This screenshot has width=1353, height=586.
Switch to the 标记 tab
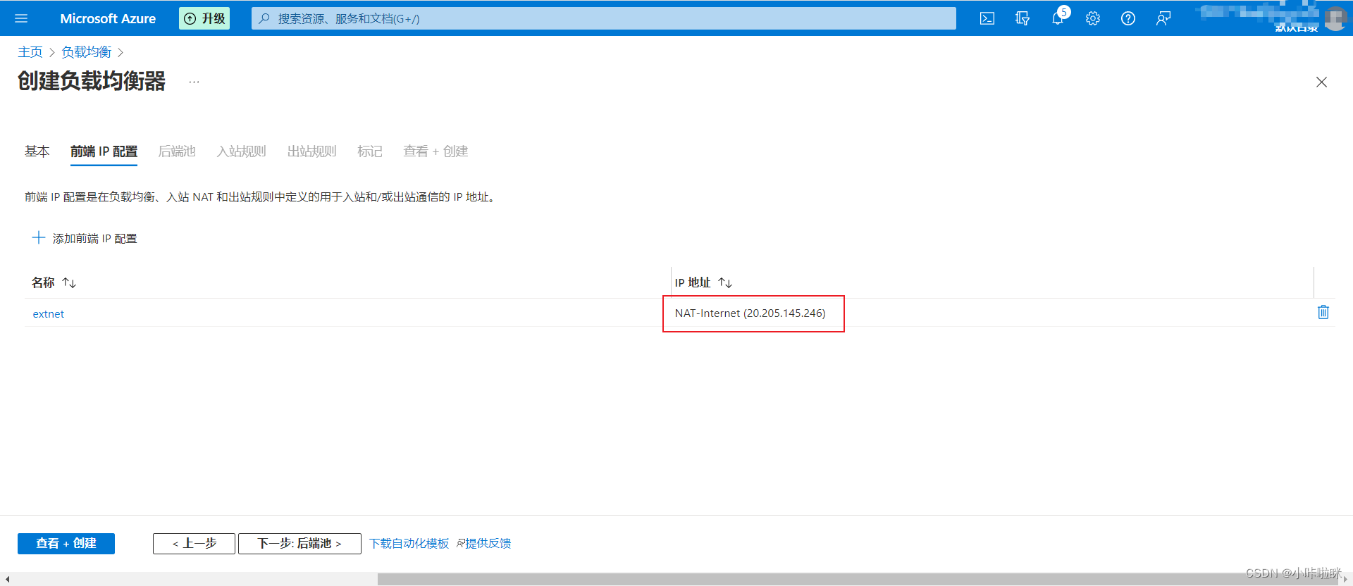[x=370, y=151]
